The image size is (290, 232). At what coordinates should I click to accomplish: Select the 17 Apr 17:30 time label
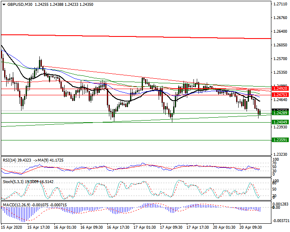198,227
